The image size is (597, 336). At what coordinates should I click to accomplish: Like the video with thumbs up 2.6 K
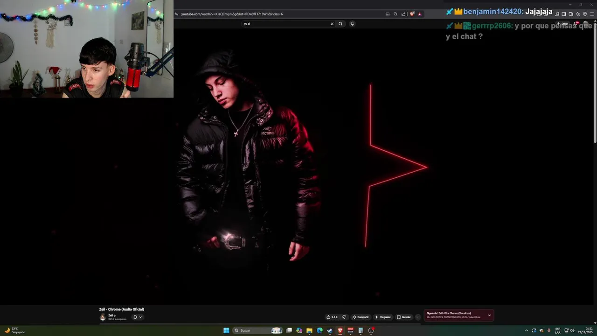pyautogui.click(x=332, y=317)
